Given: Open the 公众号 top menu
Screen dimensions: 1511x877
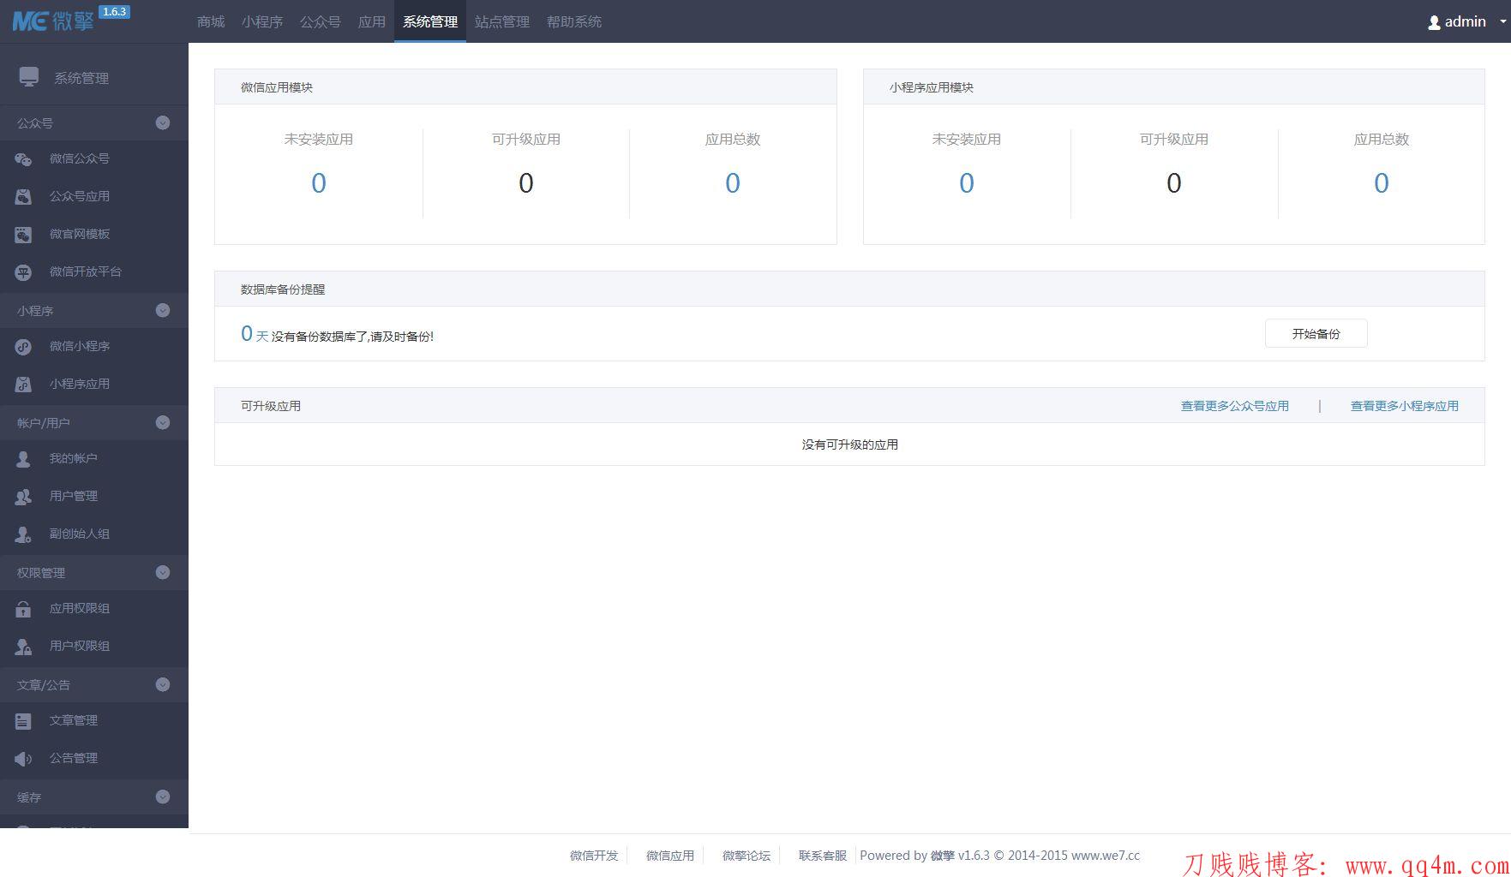Looking at the screenshot, I should pyautogui.click(x=321, y=21).
